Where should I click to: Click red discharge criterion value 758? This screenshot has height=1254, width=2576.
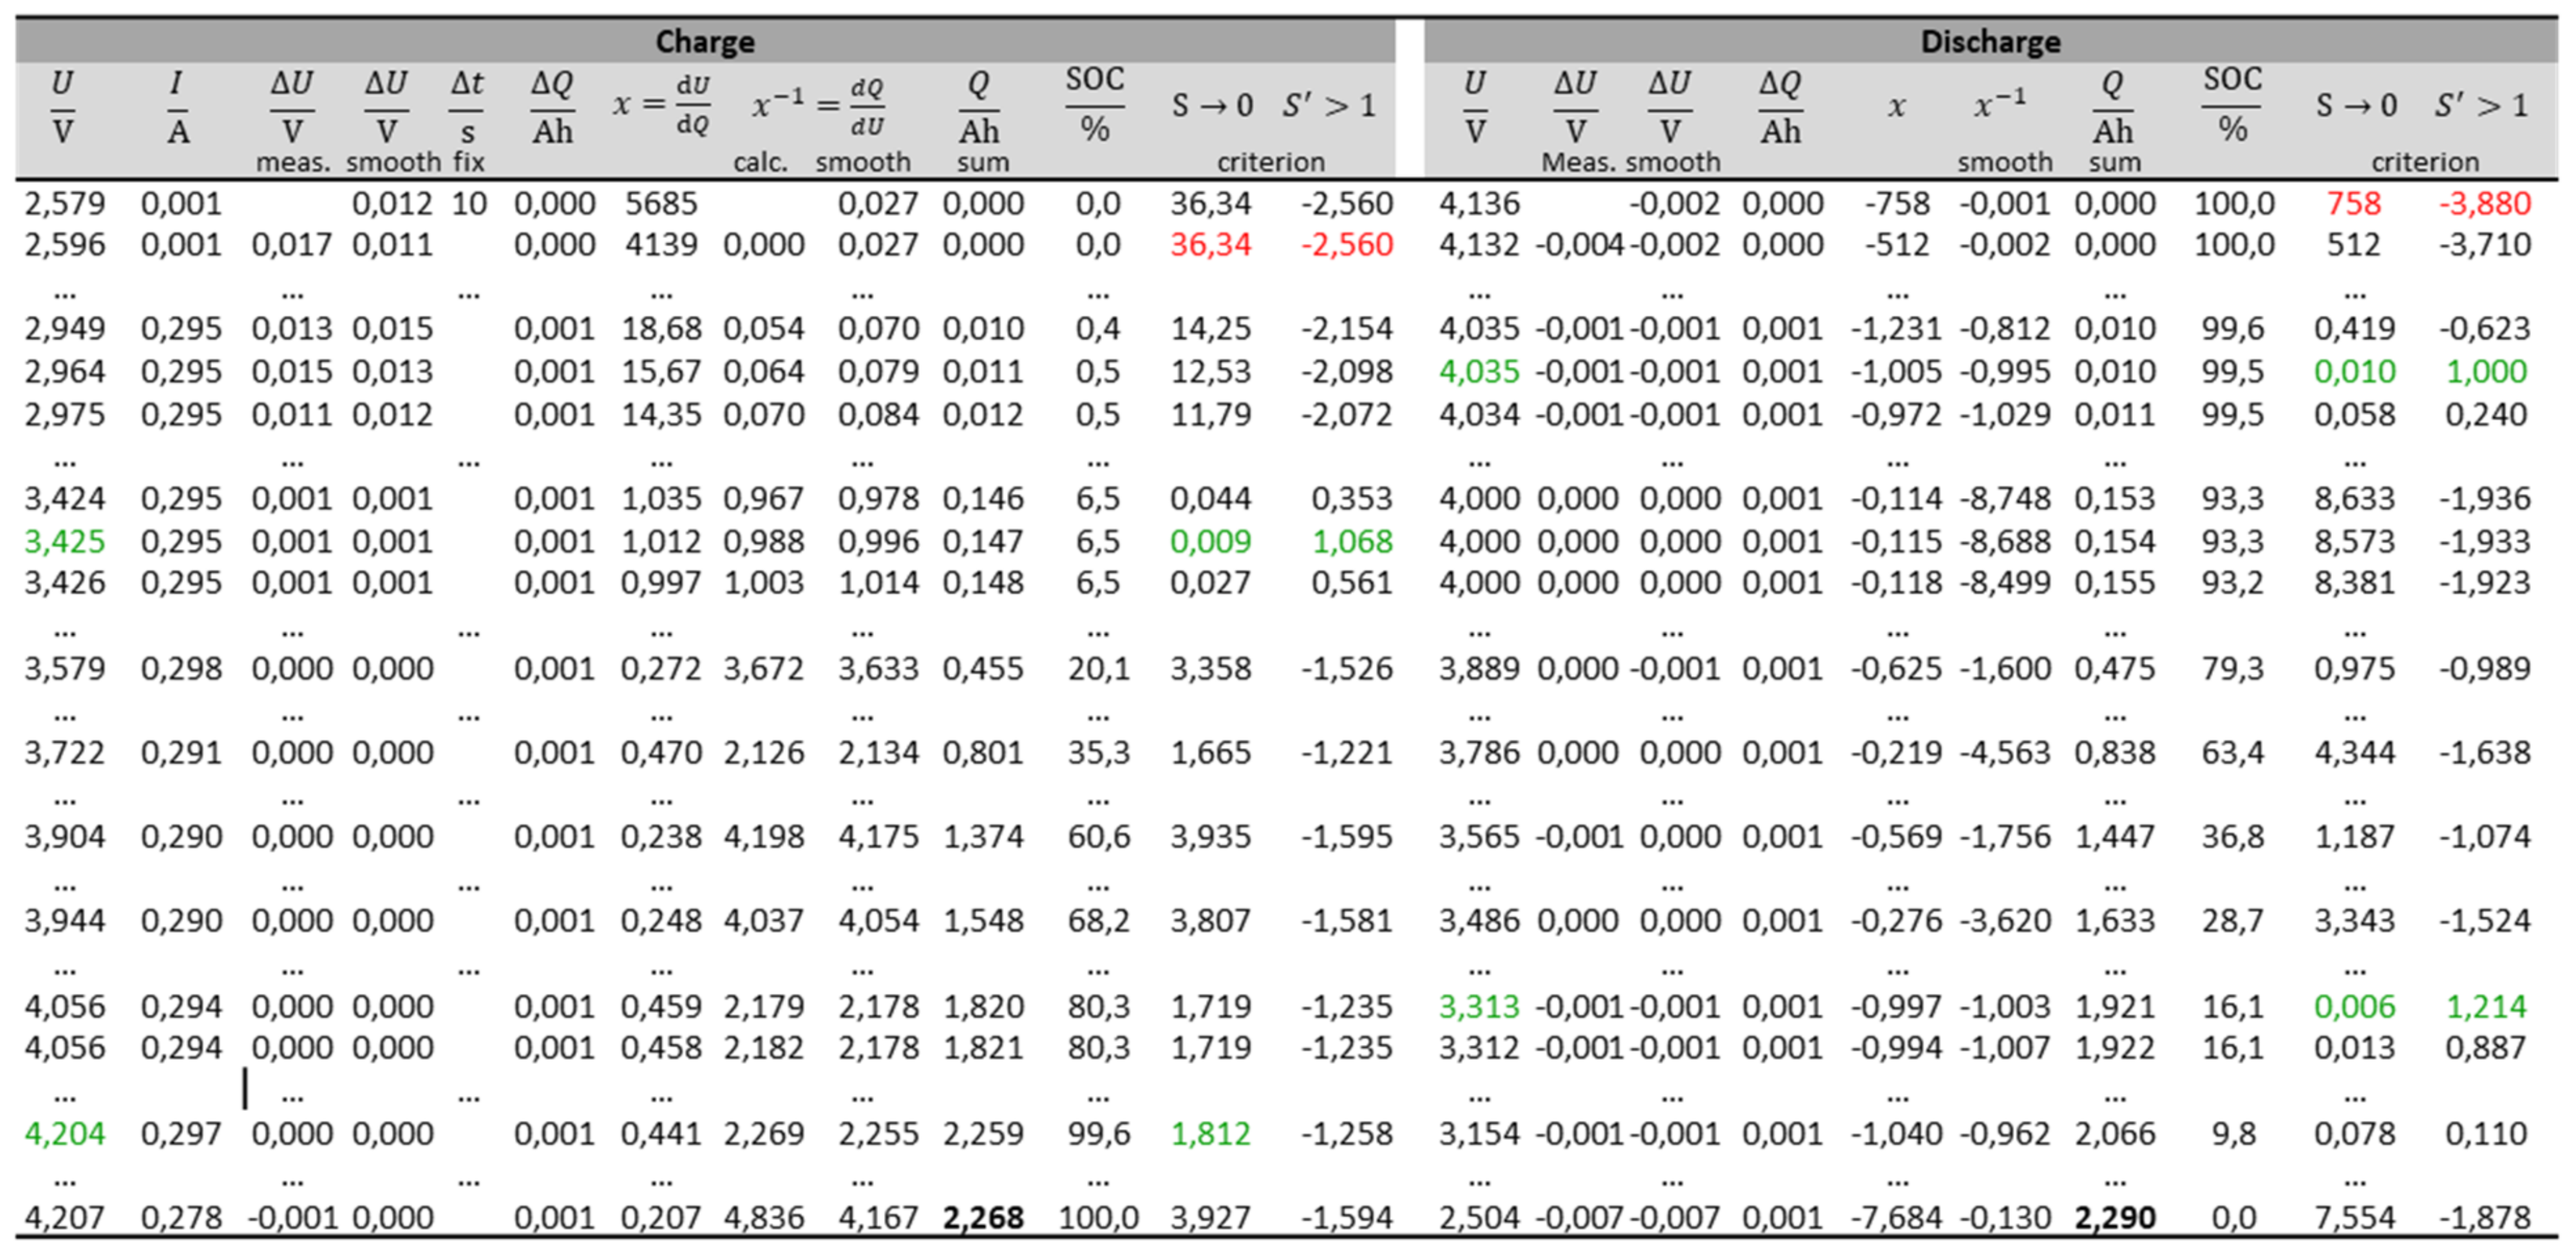click(x=2354, y=204)
